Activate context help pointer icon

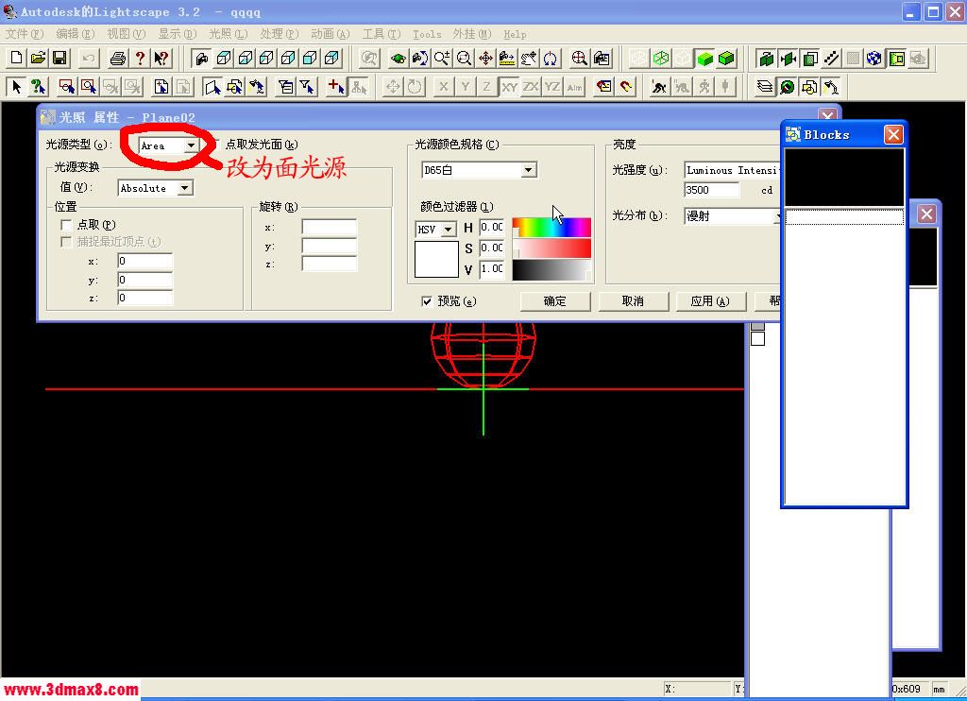161,58
